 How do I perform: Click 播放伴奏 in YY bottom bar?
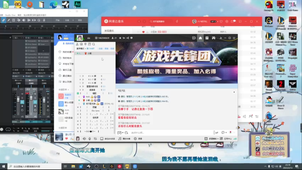[125, 139]
